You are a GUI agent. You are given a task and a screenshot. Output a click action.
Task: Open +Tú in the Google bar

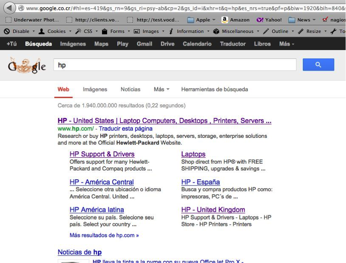pyautogui.click(x=12, y=44)
